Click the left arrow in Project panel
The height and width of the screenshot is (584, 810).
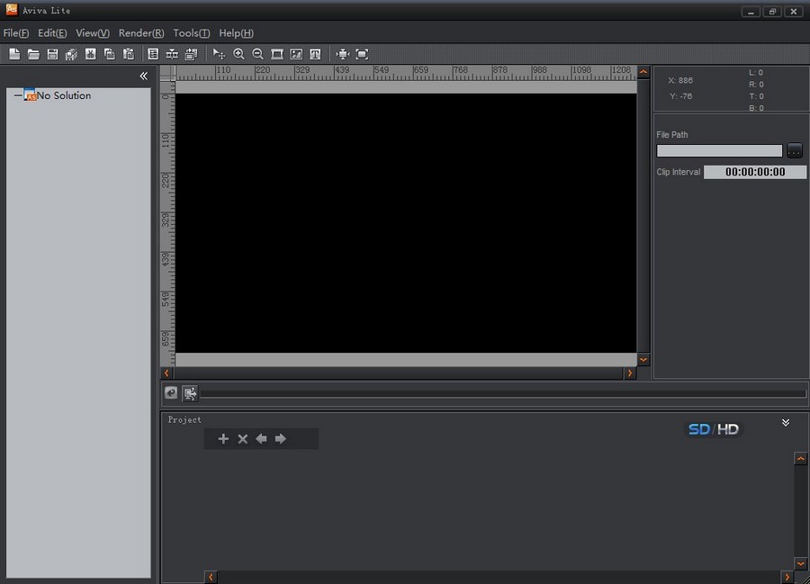pos(261,438)
